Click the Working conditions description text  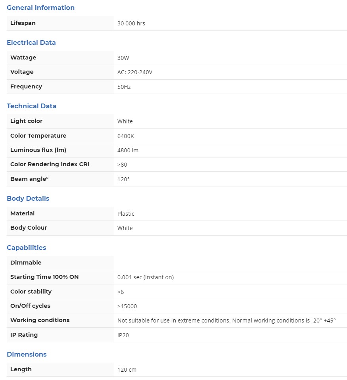pos(226,321)
